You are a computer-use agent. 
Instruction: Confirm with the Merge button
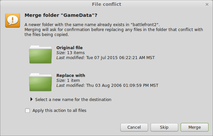(x=194, y=127)
